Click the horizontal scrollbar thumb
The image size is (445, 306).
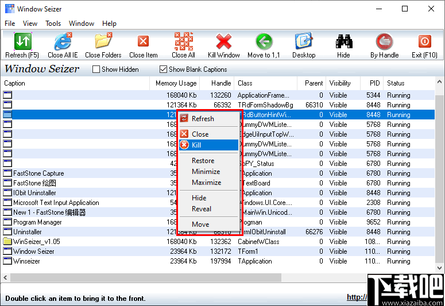[146, 278]
